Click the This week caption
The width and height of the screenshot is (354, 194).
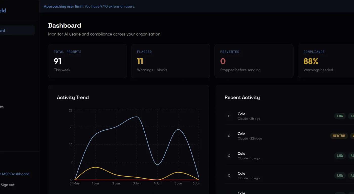(62, 70)
